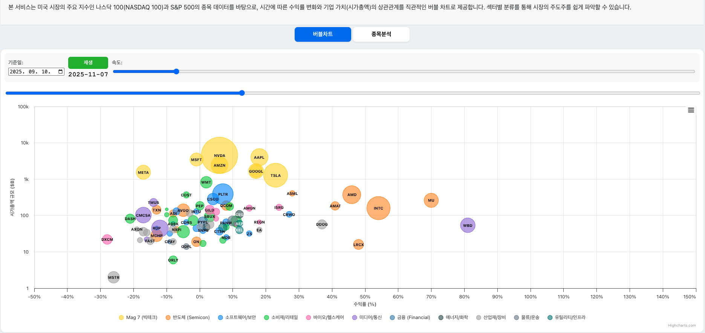Select the DDOG bubble
The height and width of the screenshot is (333, 705).
coord(322,225)
